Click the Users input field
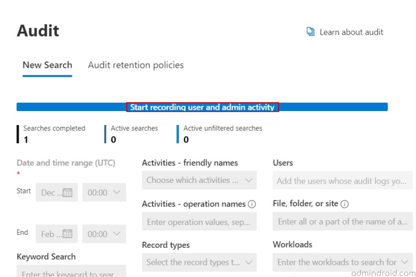 tap(342, 181)
